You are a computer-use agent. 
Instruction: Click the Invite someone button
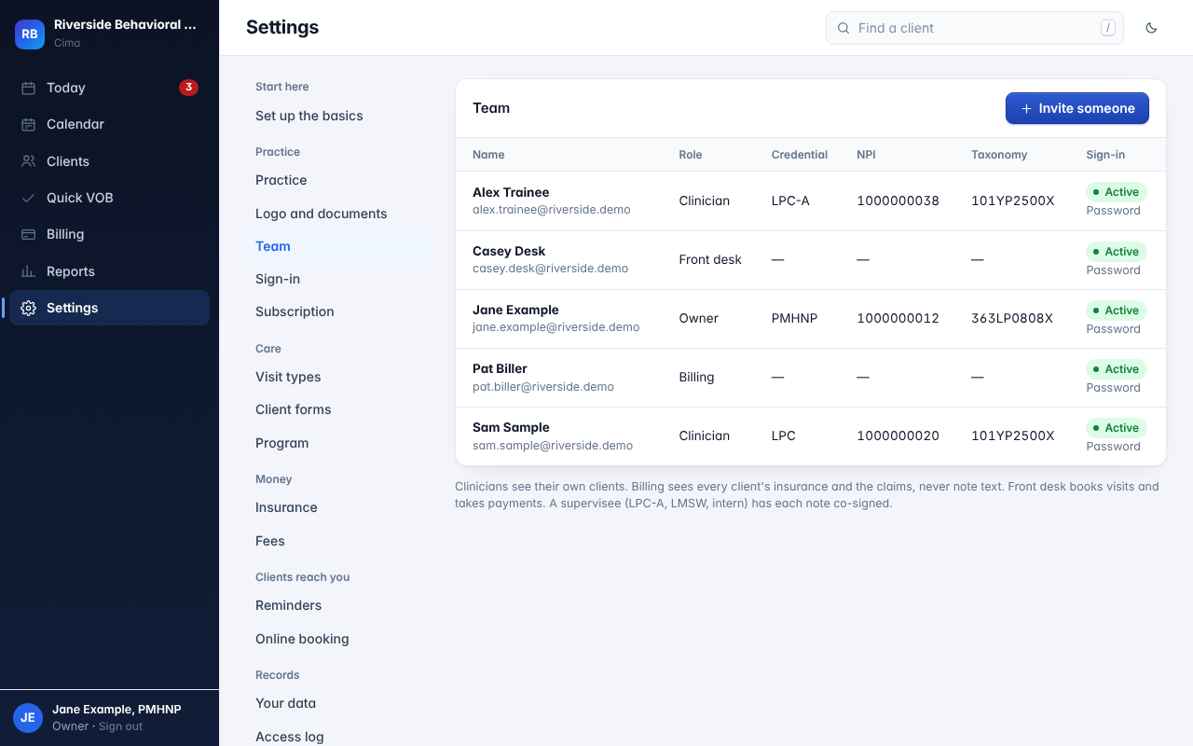(1076, 108)
